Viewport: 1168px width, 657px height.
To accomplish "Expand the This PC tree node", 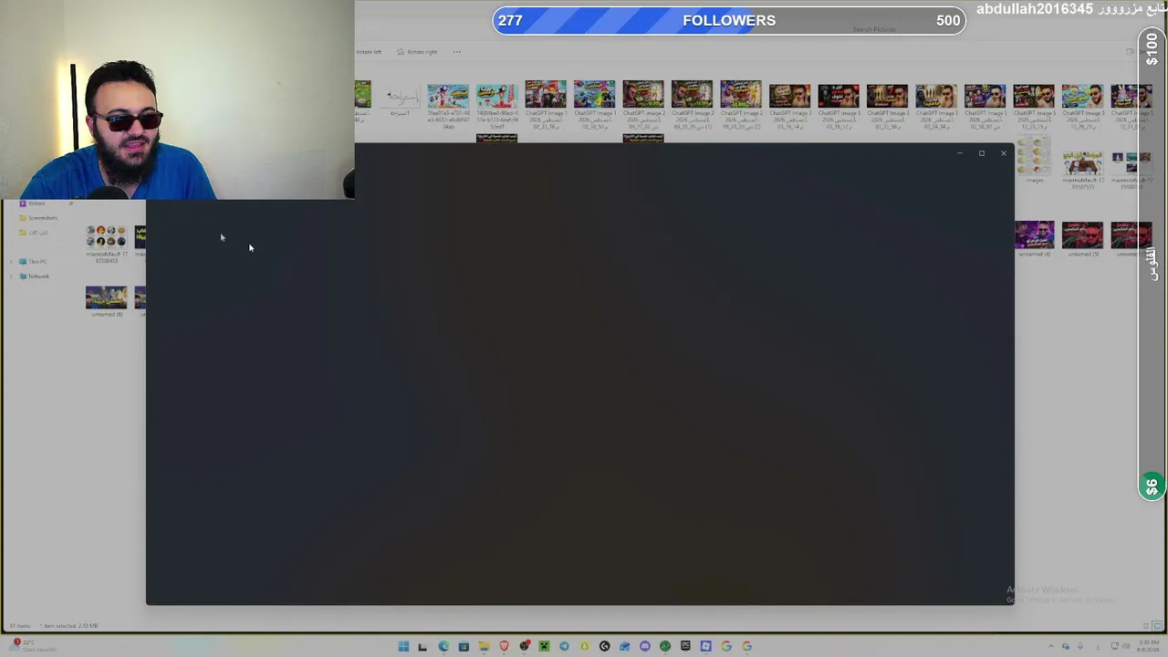I will click(11, 262).
